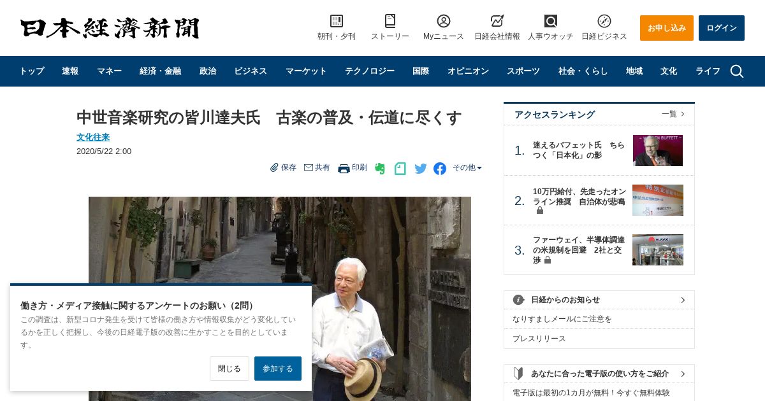Open the 日経会社情報 chart icon
This screenshot has height=401, width=765.
tap(497, 21)
